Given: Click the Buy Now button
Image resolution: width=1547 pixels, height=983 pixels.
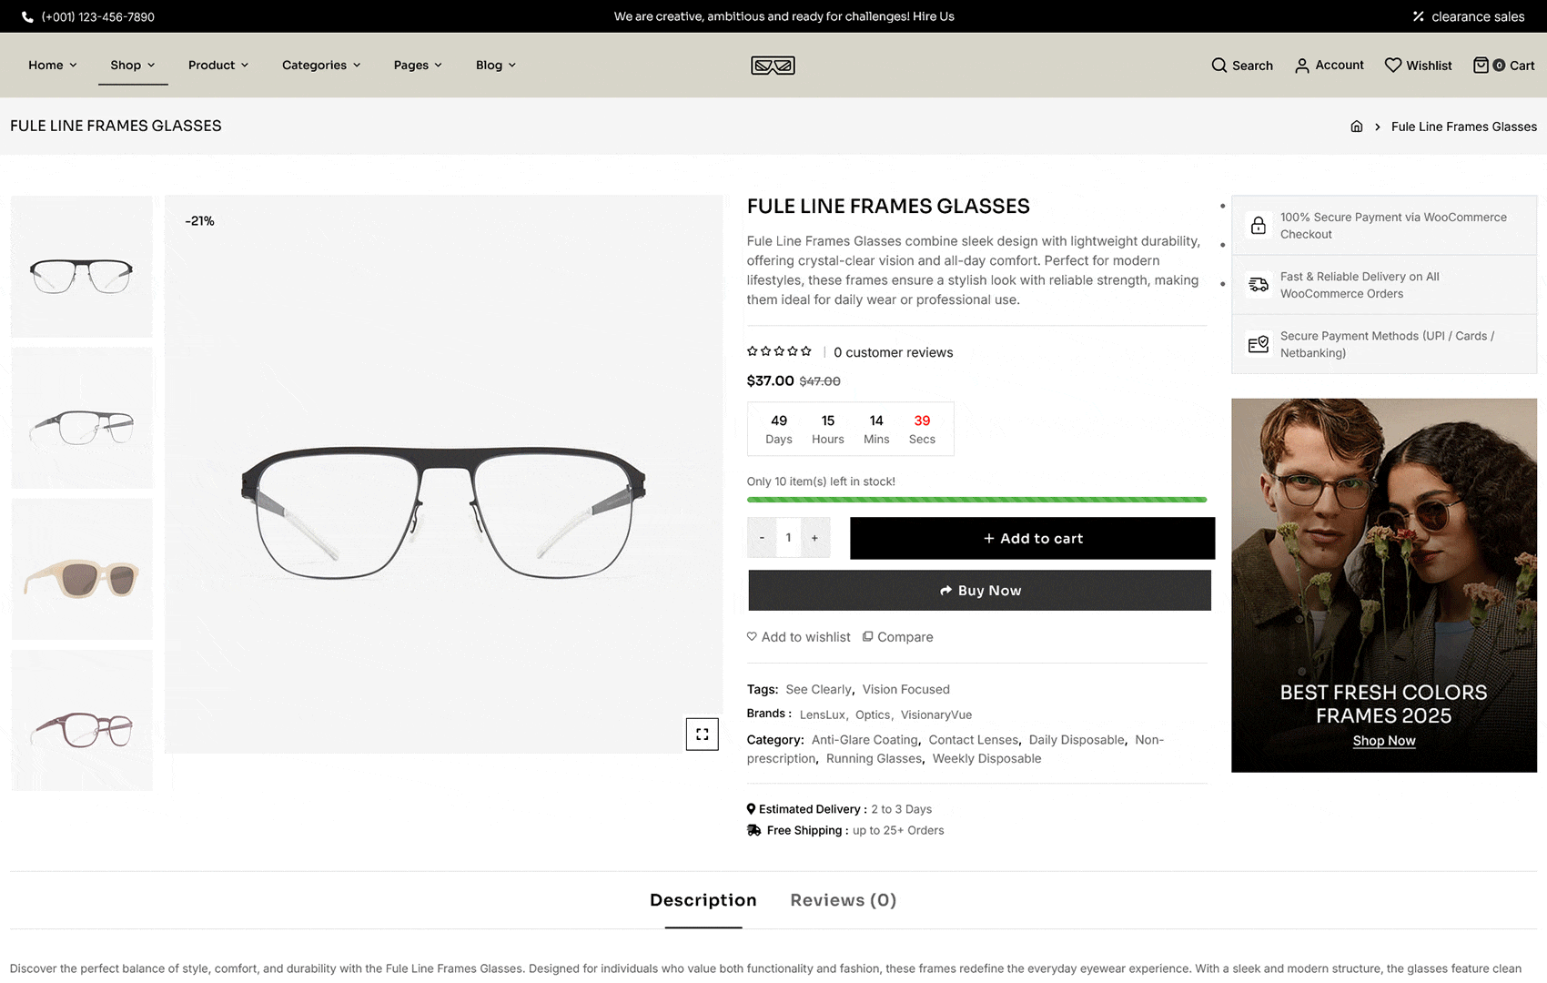Looking at the screenshot, I should [979, 591].
